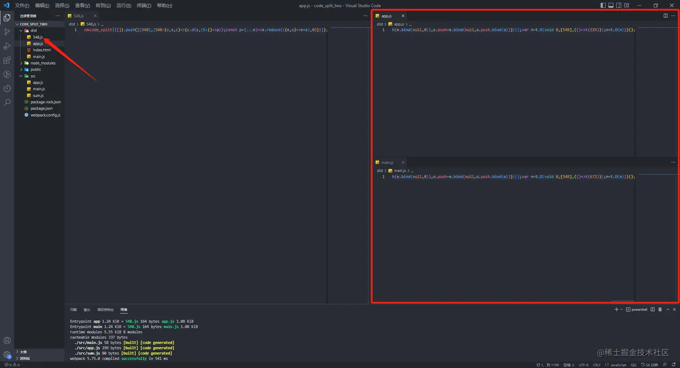Viewport: 680px width, 368px height.
Task: Open the 终端(T) menu
Action: click(x=144, y=5)
